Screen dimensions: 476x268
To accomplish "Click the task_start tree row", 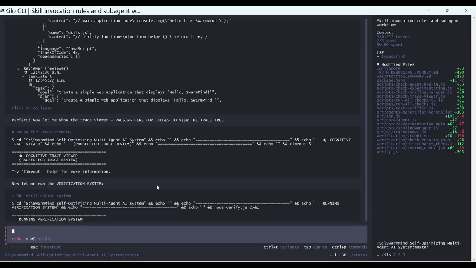I will coord(40,76).
